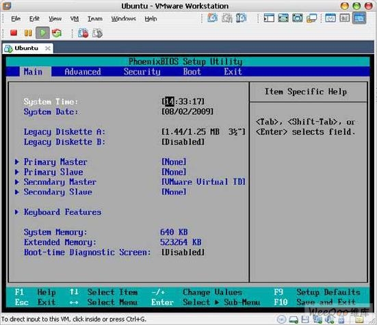Click Legacy Diskette B Disabled value
377x325 pixels.
pyautogui.click(x=183, y=142)
